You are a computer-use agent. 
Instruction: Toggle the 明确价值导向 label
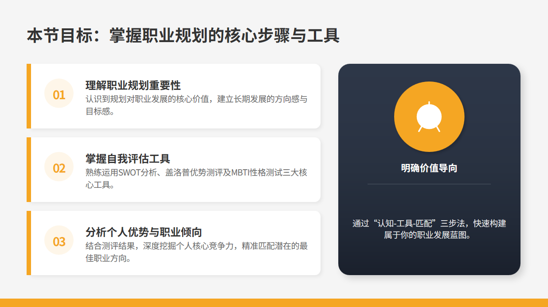[x=429, y=167]
